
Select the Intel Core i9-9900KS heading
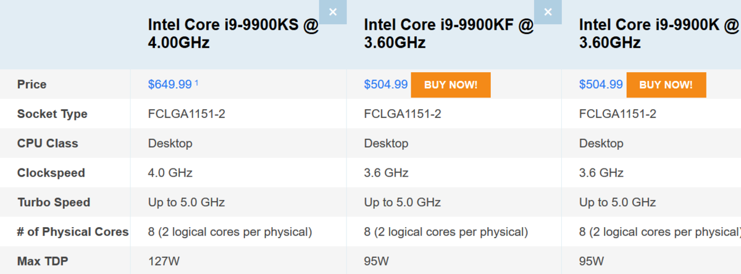click(233, 34)
